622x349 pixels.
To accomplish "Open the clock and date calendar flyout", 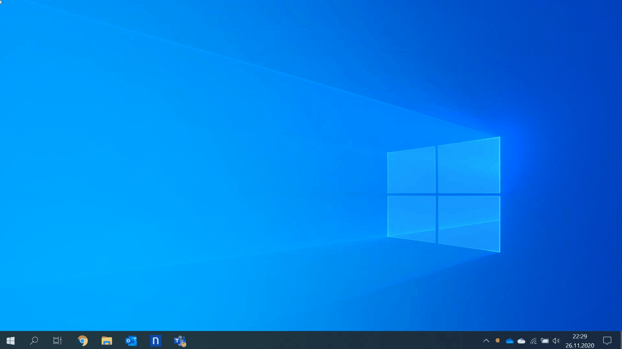I will click(x=580, y=341).
